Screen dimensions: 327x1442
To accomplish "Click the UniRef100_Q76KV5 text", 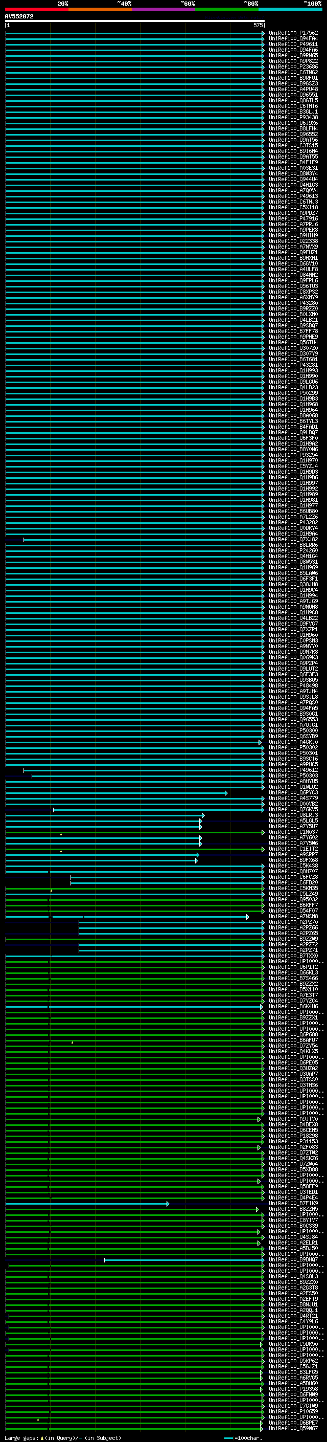I will 293,809.
